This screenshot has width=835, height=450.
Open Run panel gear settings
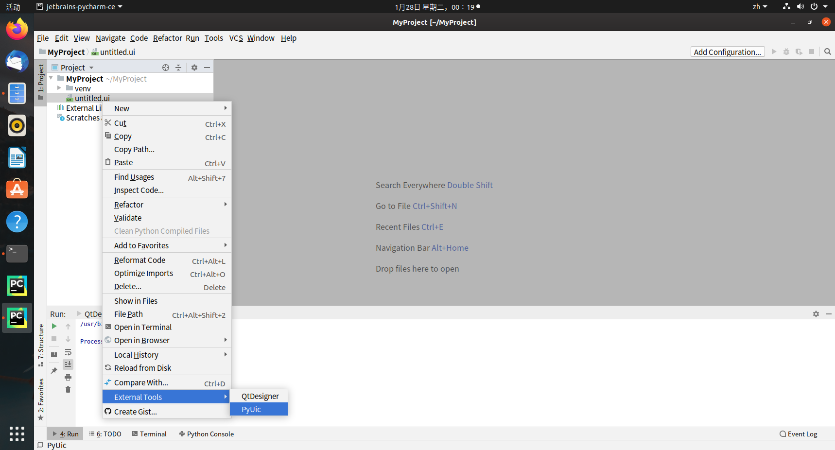pos(816,314)
